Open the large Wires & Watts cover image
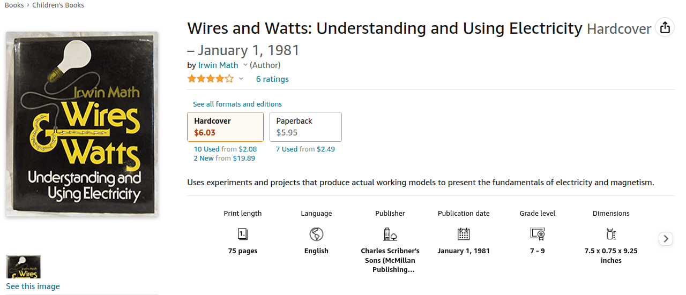This screenshot has height=295, width=686. tap(82, 124)
